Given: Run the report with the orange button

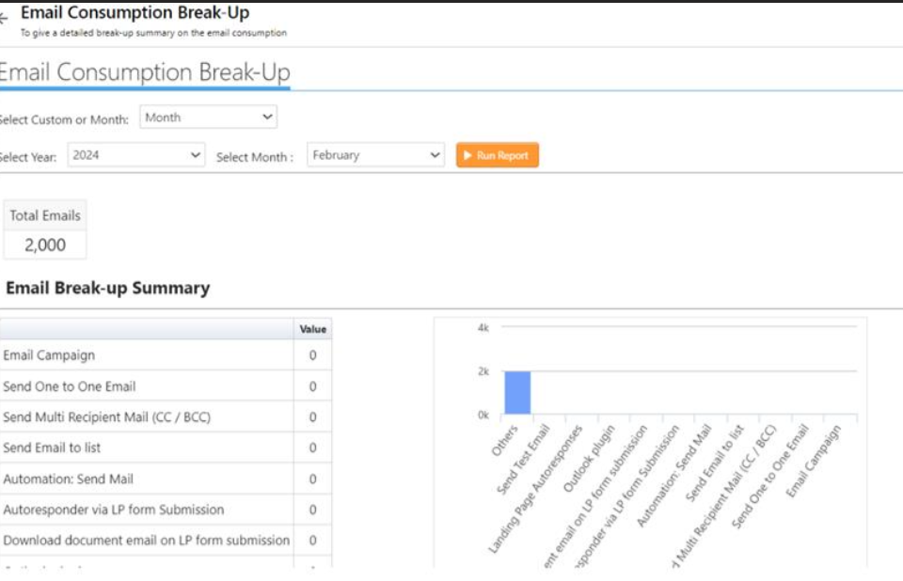Looking at the screenshot, I should tap(497, 156).
